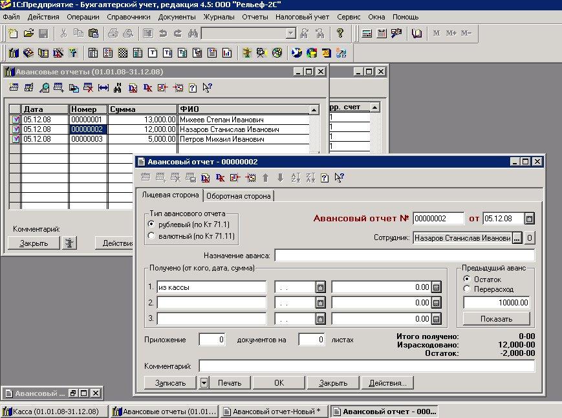Select the row for Михеев Степан Иванович
562x418 pixels.
point(160,119)
